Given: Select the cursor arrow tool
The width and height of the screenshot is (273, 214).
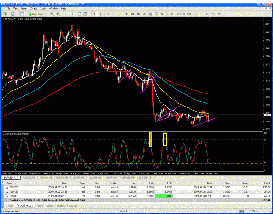Looking at the screenshot, I should click(x=95, y=14).
